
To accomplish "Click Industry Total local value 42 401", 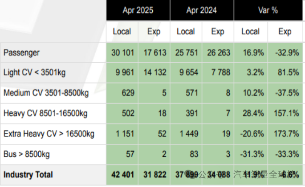I will 123,175.
